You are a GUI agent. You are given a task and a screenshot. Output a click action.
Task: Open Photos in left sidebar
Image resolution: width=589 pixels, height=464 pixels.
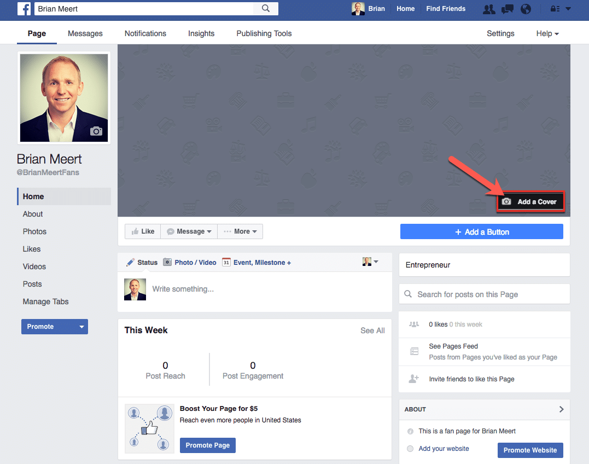(34, 231)
